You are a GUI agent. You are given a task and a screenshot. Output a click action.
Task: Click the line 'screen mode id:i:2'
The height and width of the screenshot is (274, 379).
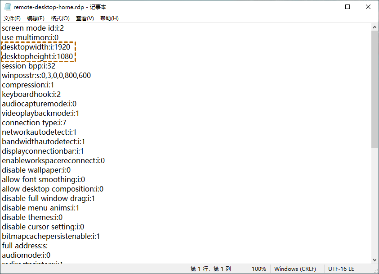(33, 28)
